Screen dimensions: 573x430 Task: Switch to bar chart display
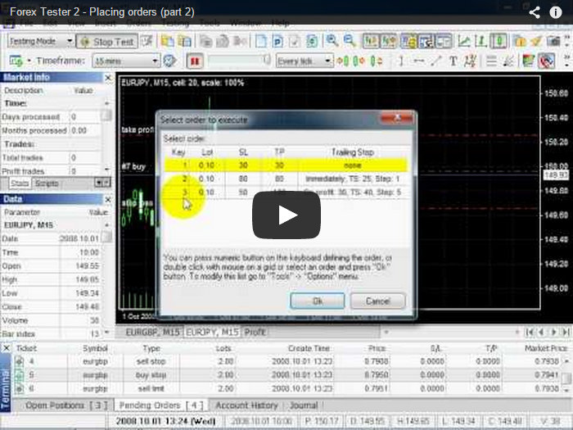click(x=481, y=41)
